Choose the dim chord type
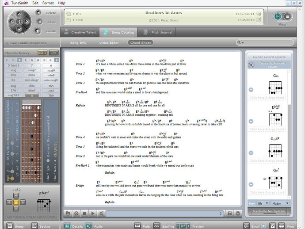The image size is (305, 229). click(32, 86)
